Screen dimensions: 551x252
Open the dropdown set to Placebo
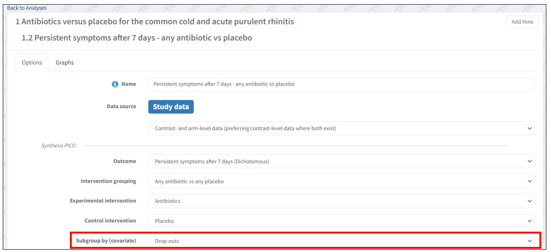click(x=341, y=221)
